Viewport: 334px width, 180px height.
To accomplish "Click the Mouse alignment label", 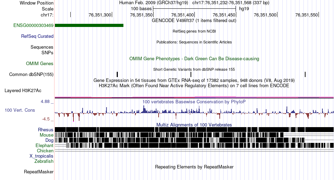I will point(46,135).
